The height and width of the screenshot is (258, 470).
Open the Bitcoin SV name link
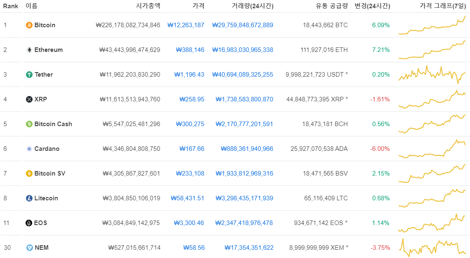(x=50, y=174)
